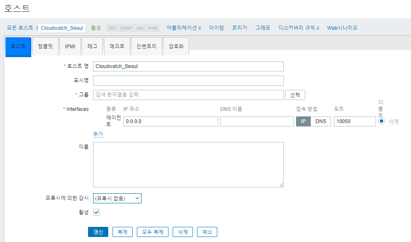Click the 추가 interface link
This screenshot has width=411, height=242.
[x=98, y=134]
